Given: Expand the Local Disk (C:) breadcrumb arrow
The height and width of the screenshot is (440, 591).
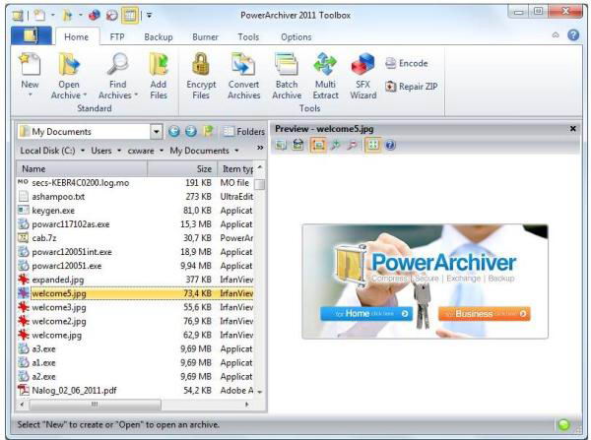Looking at the screenshot, I should (x=83, y=151).
